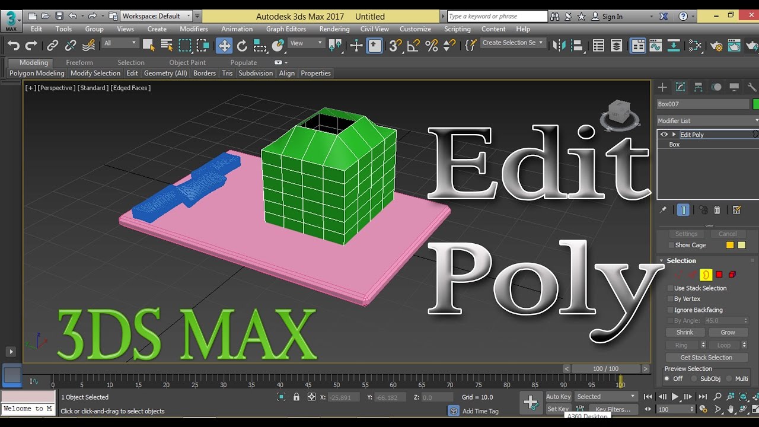759x427 pixels.
Task: Toggle Window/Crossing selection mode
Action: [203, 45]
